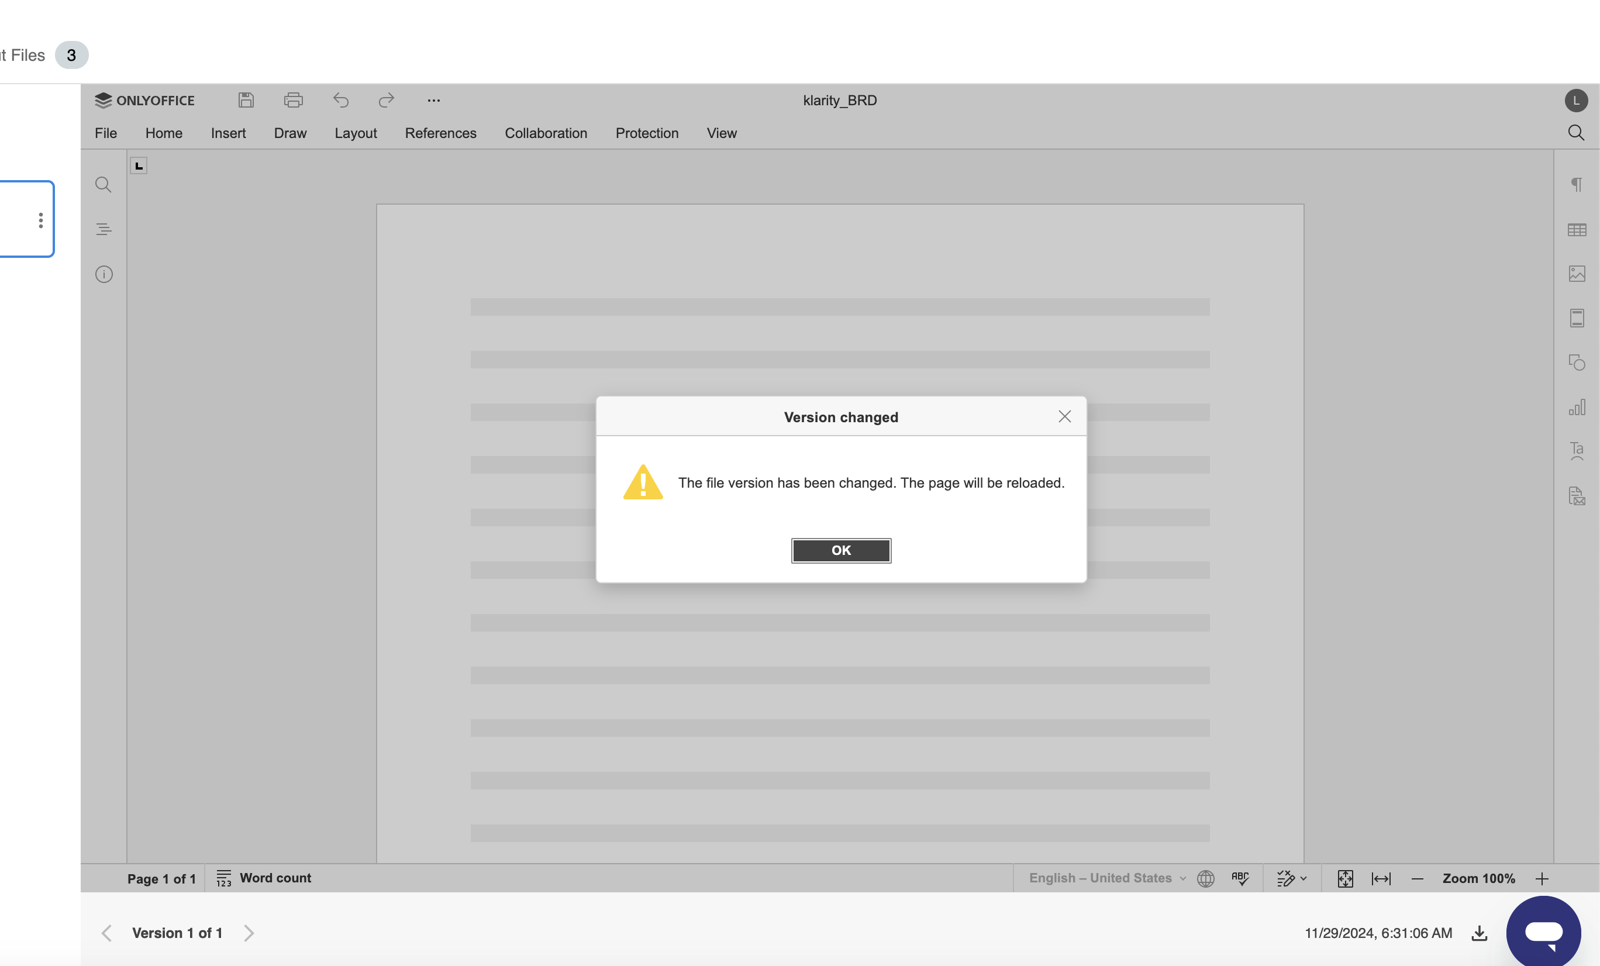Viewport: 1600px width, 966px height.
Task: Open the document info icon in left sidebar
Action: point(104,274)
